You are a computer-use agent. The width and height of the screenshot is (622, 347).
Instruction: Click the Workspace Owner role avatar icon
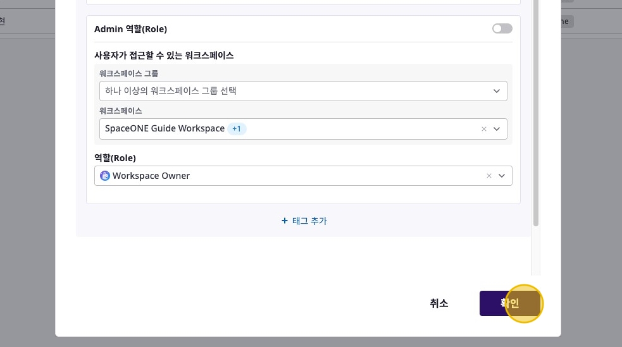[x=105, y=176]
